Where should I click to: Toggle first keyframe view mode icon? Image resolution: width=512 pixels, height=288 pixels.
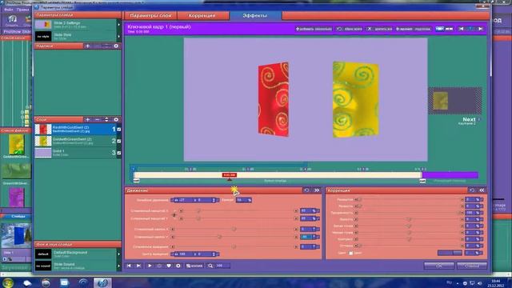[x=439, y=29]
